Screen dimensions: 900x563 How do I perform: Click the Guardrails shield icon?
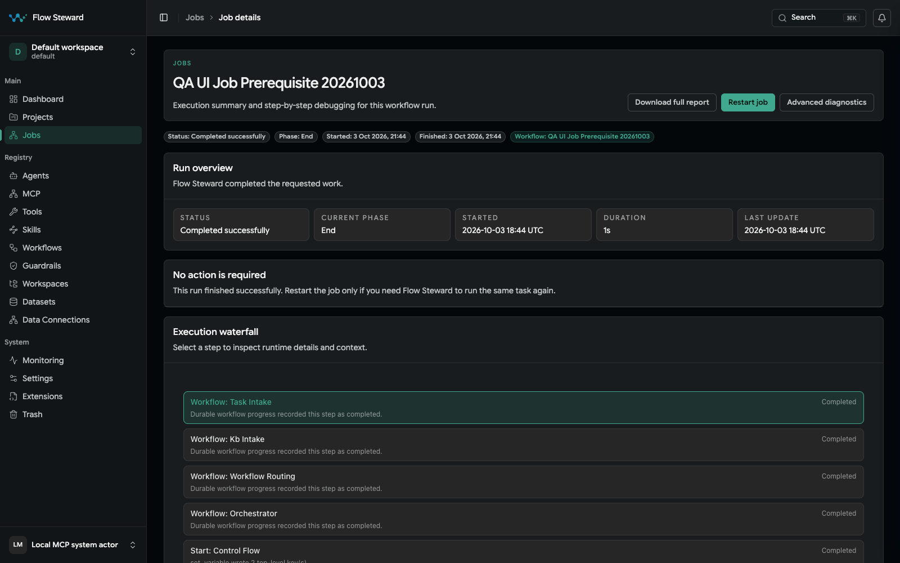click(13, 266)
